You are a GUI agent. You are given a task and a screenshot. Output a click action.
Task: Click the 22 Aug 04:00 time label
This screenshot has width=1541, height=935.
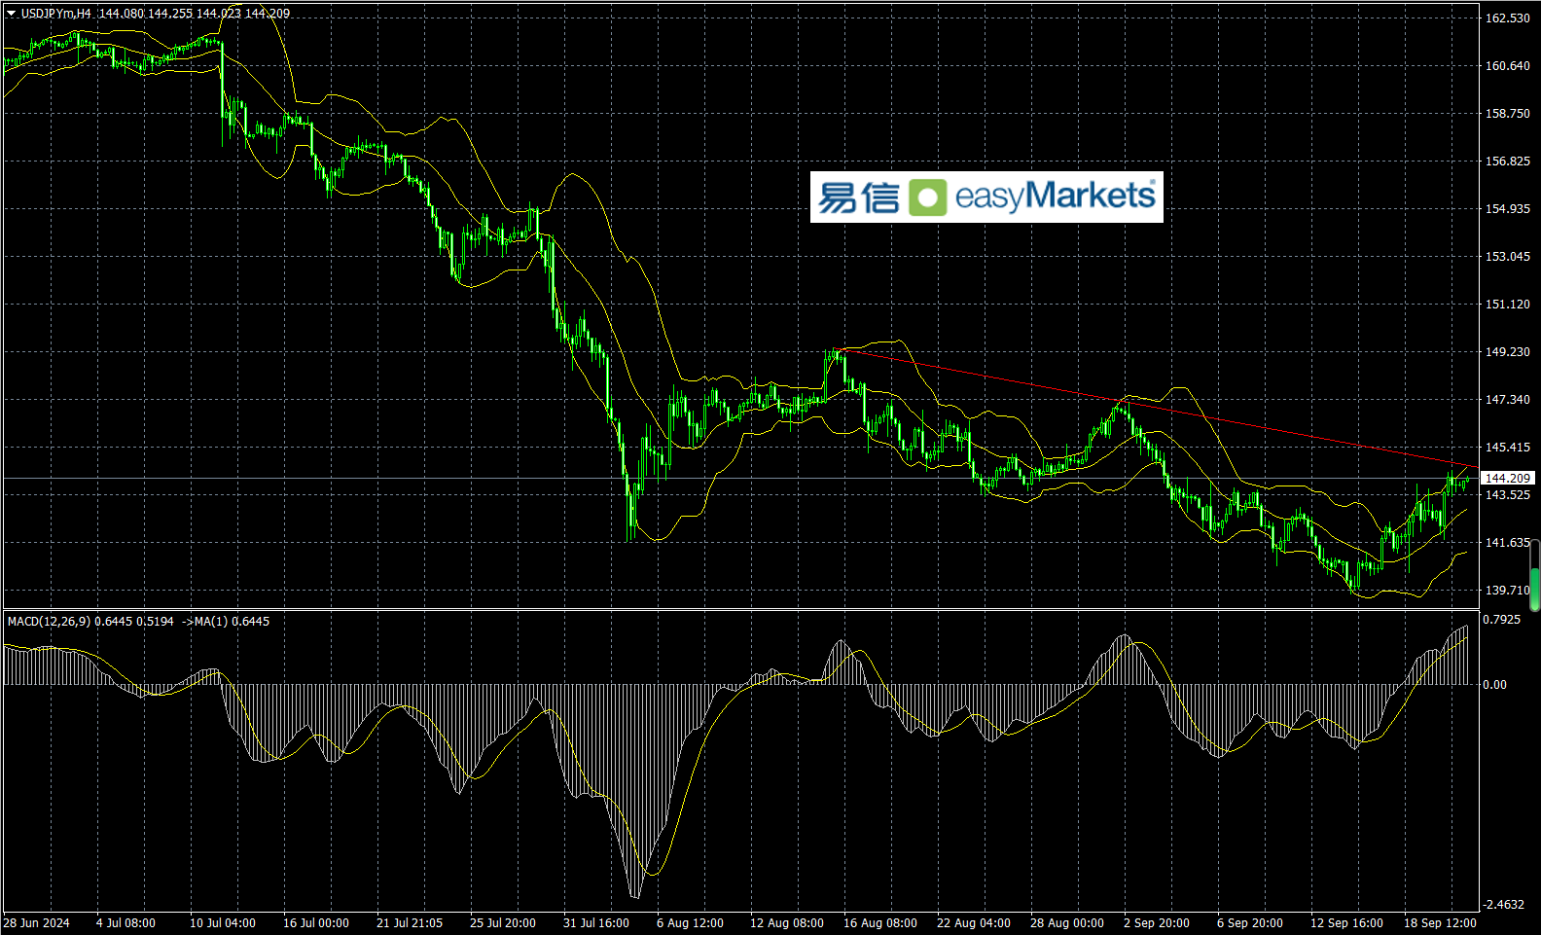tap(974, 922)
